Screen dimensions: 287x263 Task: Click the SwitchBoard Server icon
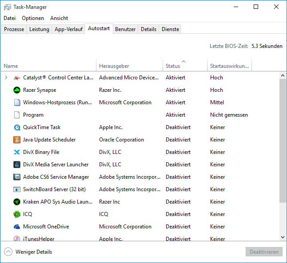tap(17, 189)
